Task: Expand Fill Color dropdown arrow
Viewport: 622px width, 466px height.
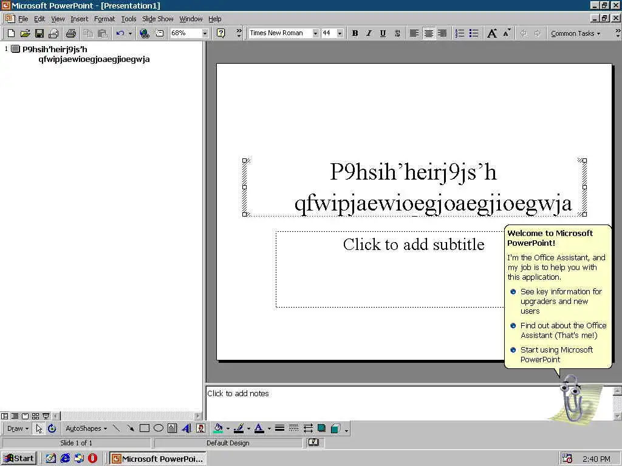Action: (228, 428)
